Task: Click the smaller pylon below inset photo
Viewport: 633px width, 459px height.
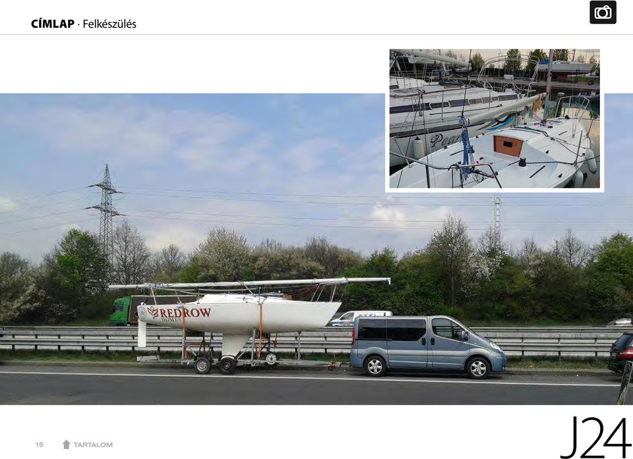Action: 497,215
